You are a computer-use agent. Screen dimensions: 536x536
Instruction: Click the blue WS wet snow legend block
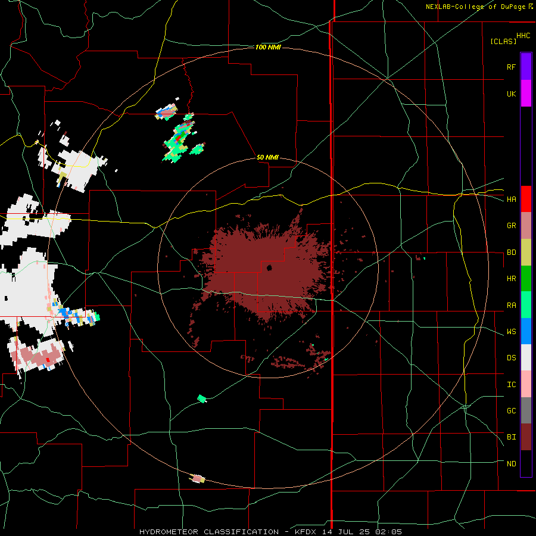526,331
